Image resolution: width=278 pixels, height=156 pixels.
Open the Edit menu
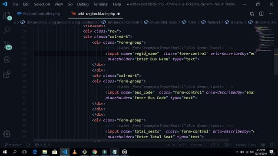(26, 4)
